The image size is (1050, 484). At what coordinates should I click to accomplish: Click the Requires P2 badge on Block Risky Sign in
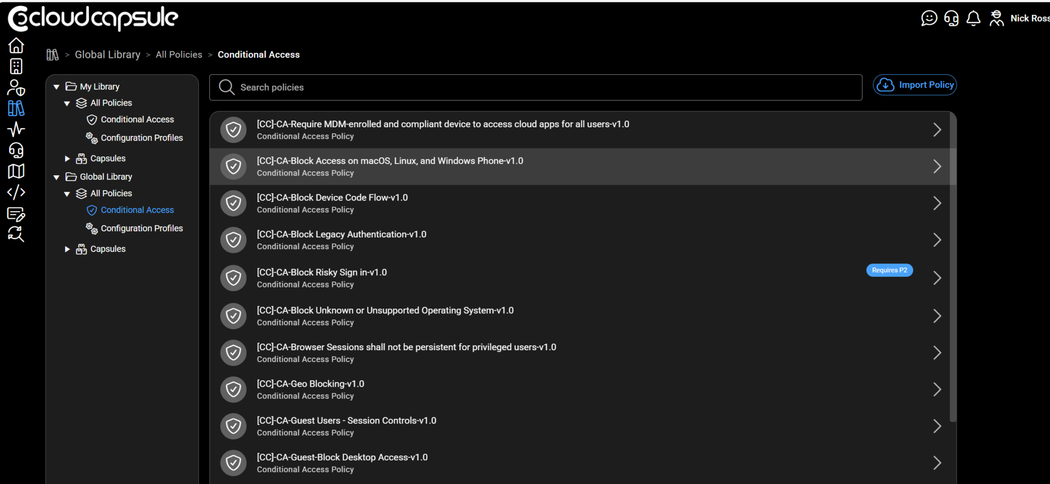point(889,270)
